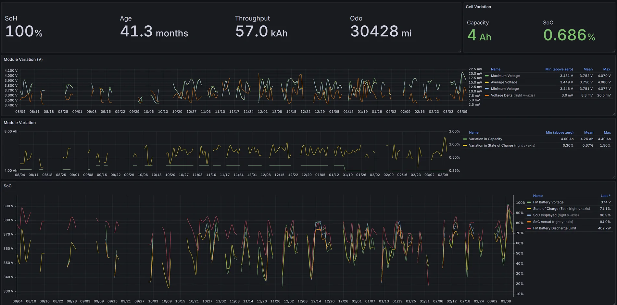
Task: Click the Odo stat value 30428 mi
Action: 381,31
